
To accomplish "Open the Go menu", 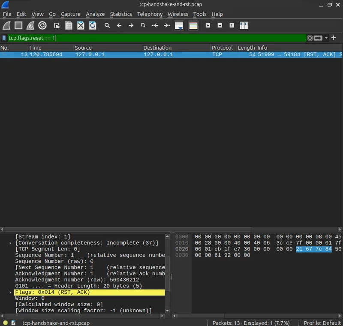I will [52, 14].
